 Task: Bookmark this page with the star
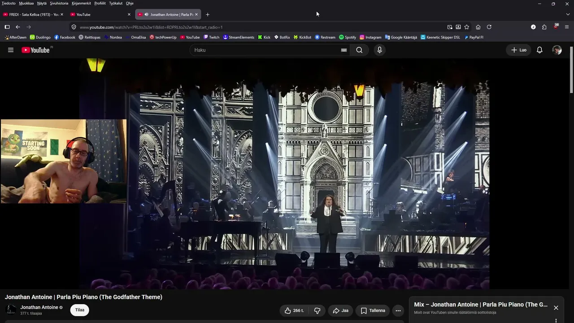(467, 27)
